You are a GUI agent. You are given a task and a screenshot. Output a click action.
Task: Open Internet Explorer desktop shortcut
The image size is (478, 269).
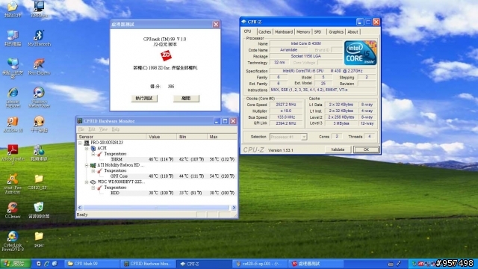click(x=13, y=97)
